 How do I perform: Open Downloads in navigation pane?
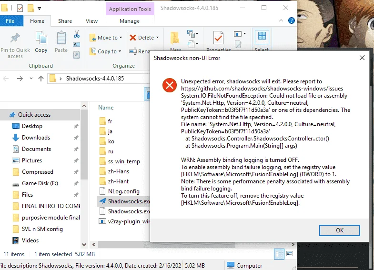click(36, 138)
